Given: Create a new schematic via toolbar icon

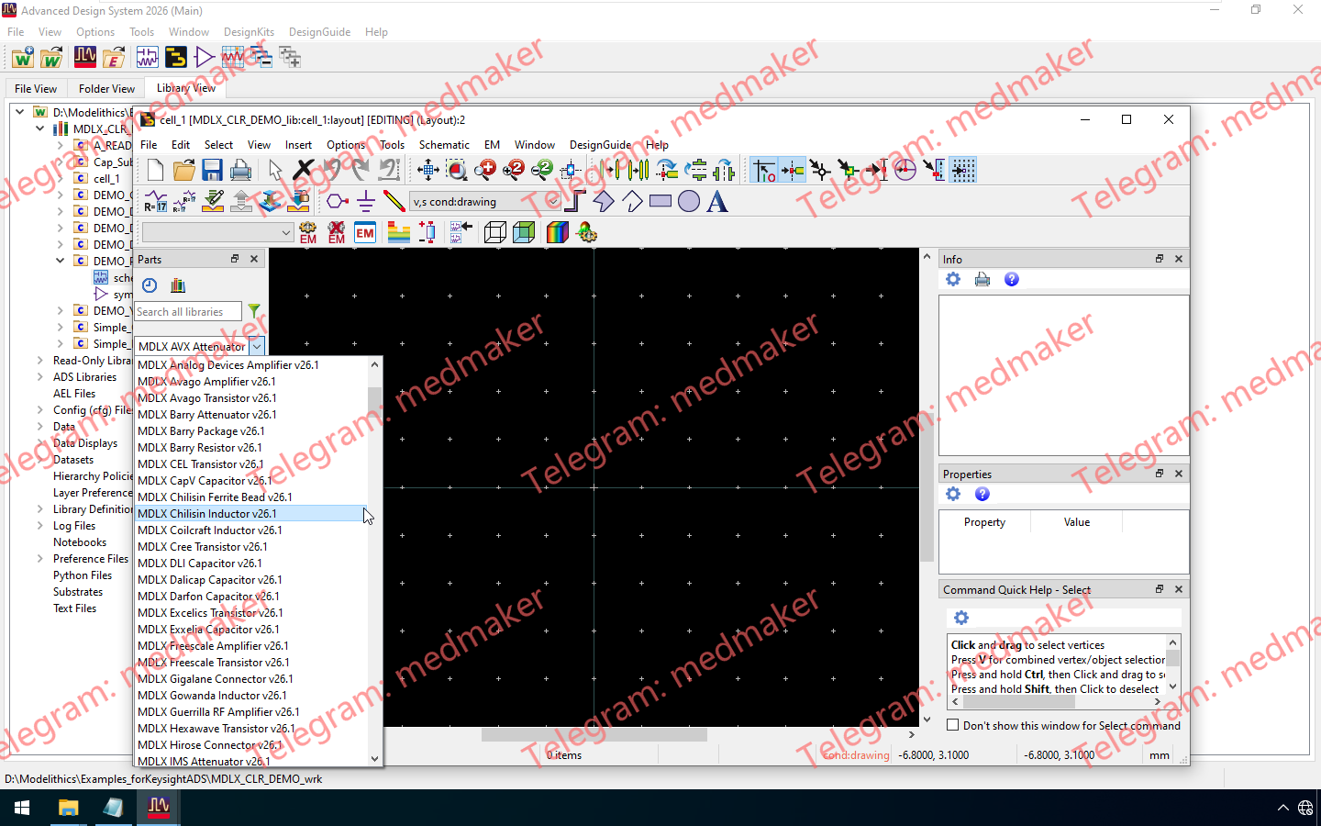Looking at the screenshot, I should click(x=148, y=58).
